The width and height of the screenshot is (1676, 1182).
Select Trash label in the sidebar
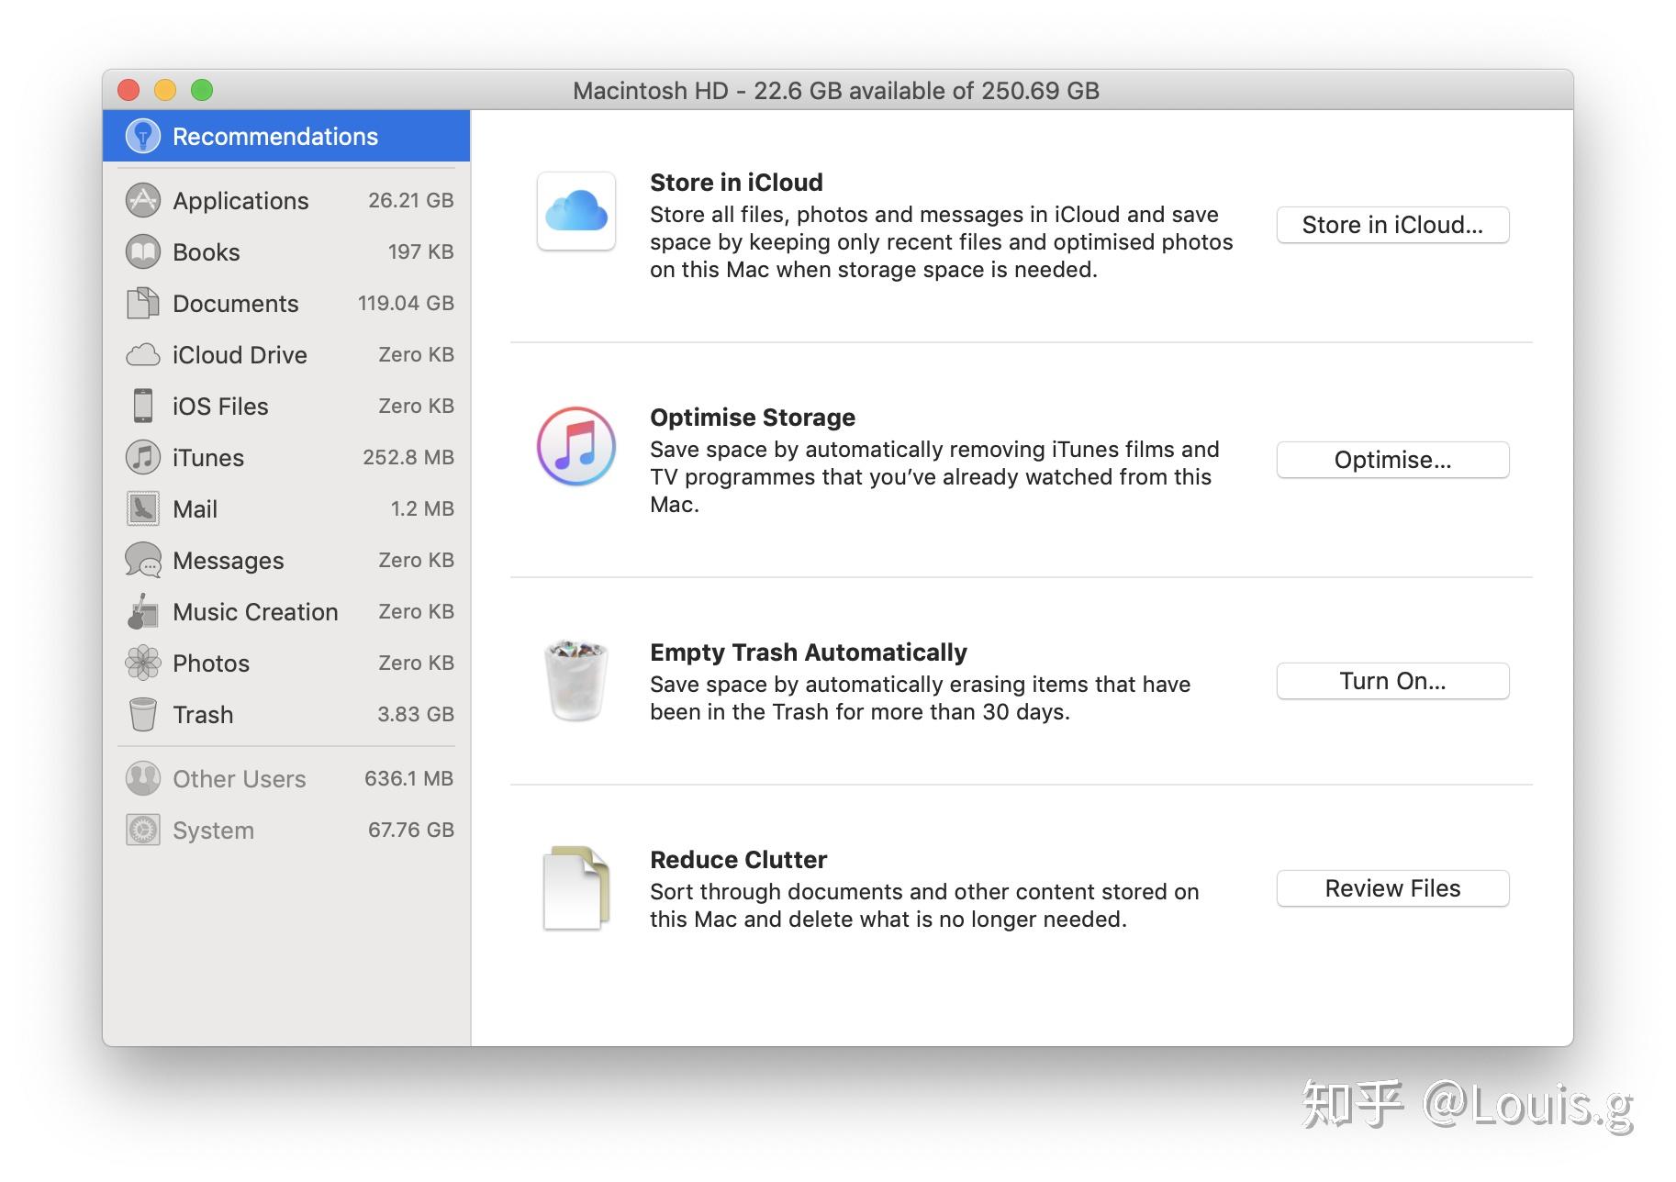[203, 715]
